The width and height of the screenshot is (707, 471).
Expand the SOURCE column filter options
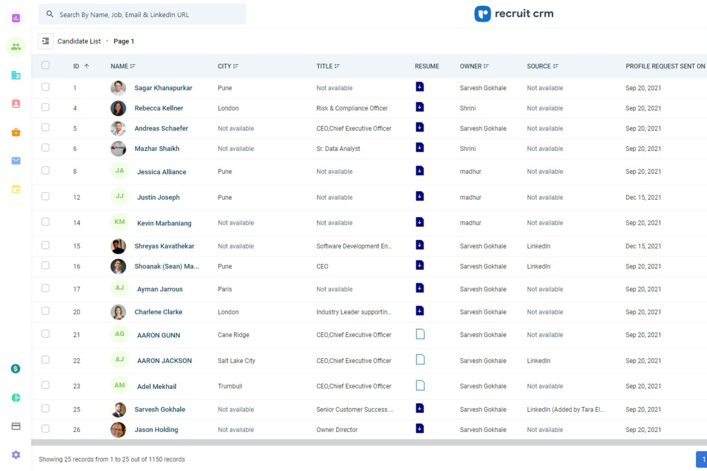click(x=556, y=66)
